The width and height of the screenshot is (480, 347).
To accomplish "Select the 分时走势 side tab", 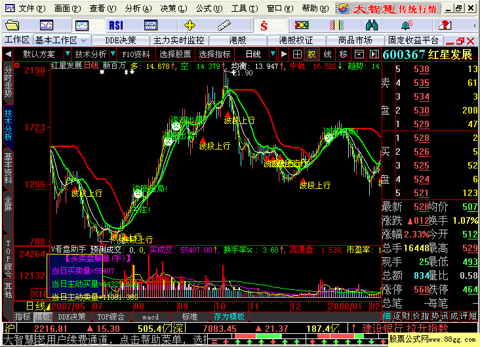I will [x=8, y=82].
